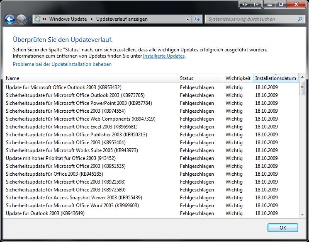Confirm with the OK button

[283, 227]
